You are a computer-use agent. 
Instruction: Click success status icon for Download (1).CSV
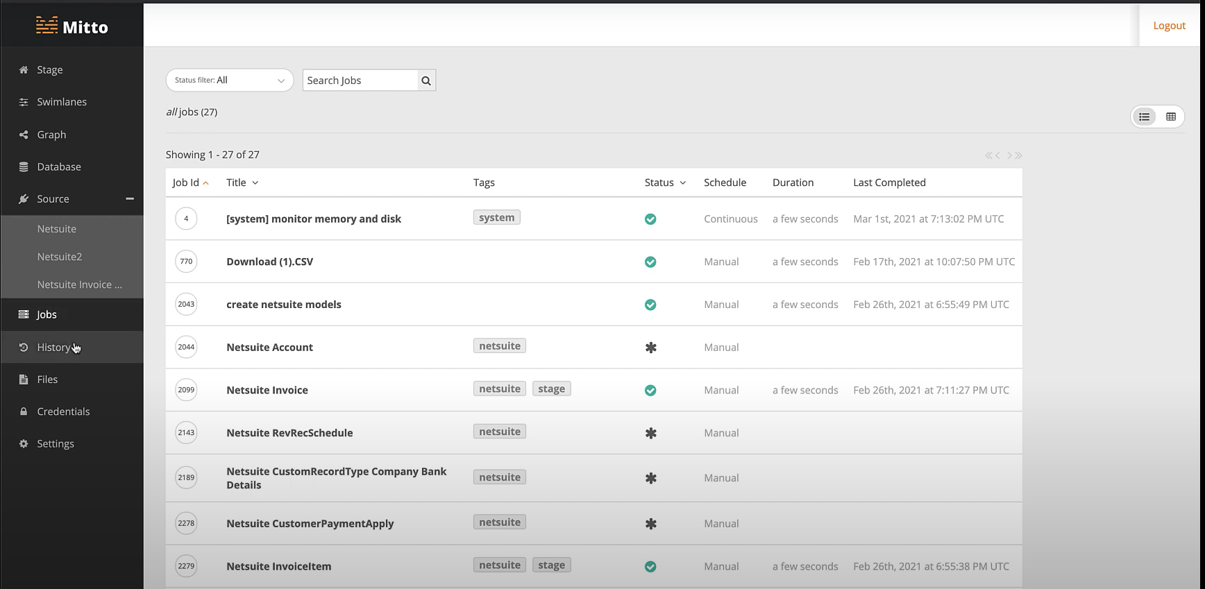pyautogui.click(x=650, y=262)
